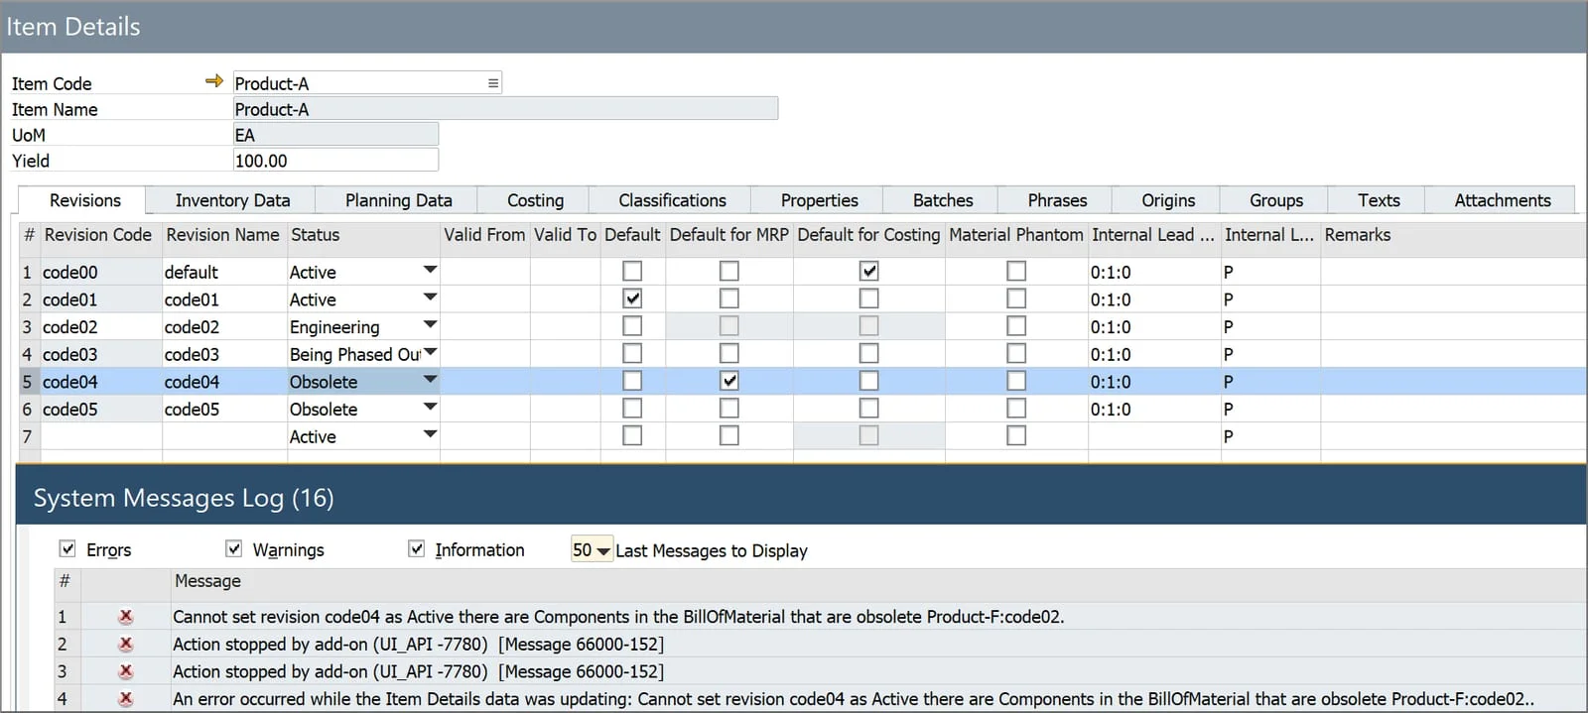
Task: Click the error icon on message row 1
Action: 126,617
